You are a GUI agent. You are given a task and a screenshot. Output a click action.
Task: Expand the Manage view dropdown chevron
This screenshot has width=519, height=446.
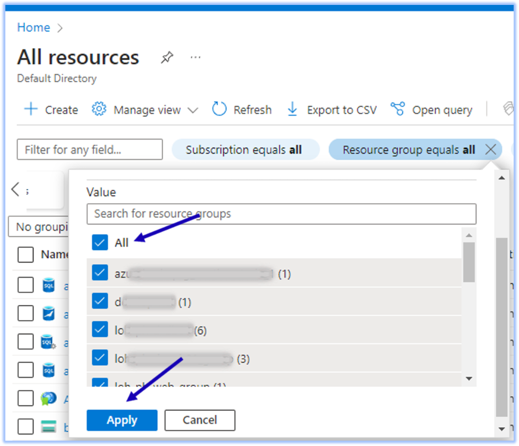193,110
